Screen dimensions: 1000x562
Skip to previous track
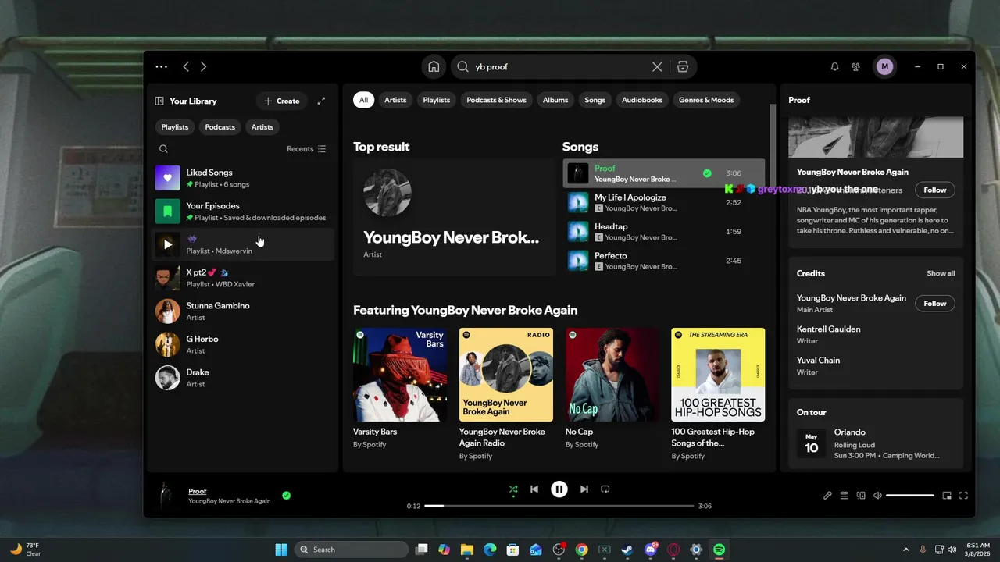click(x=534, y=489)
